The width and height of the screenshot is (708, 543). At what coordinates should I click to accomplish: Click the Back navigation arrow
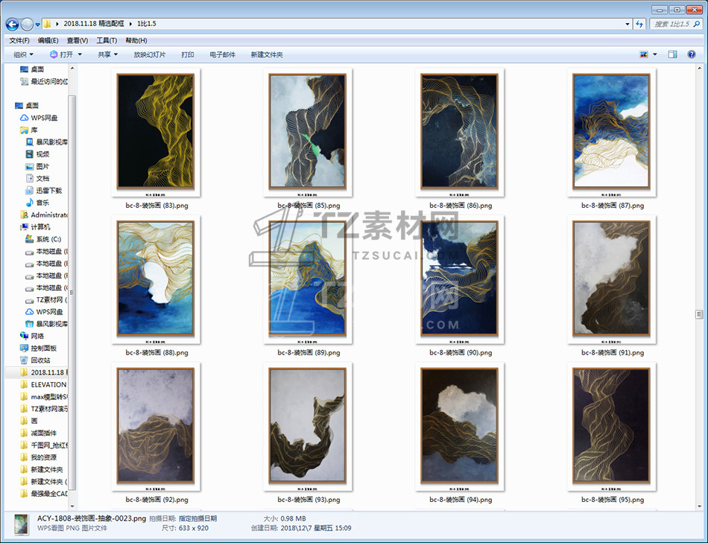pyautogui.click(x=12, y=24)
